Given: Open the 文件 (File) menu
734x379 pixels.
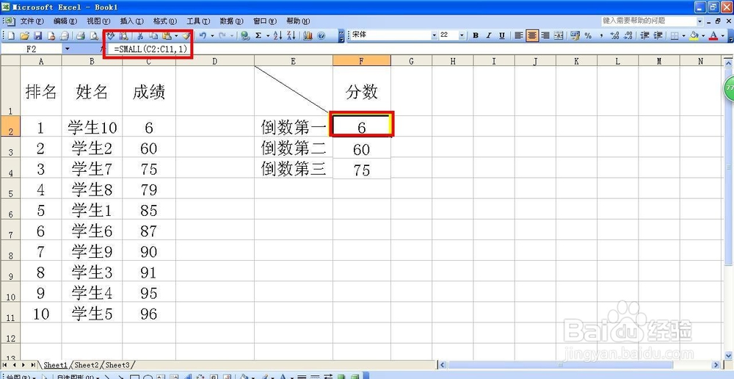Looking at the screenshot, I should click(32, 21).
